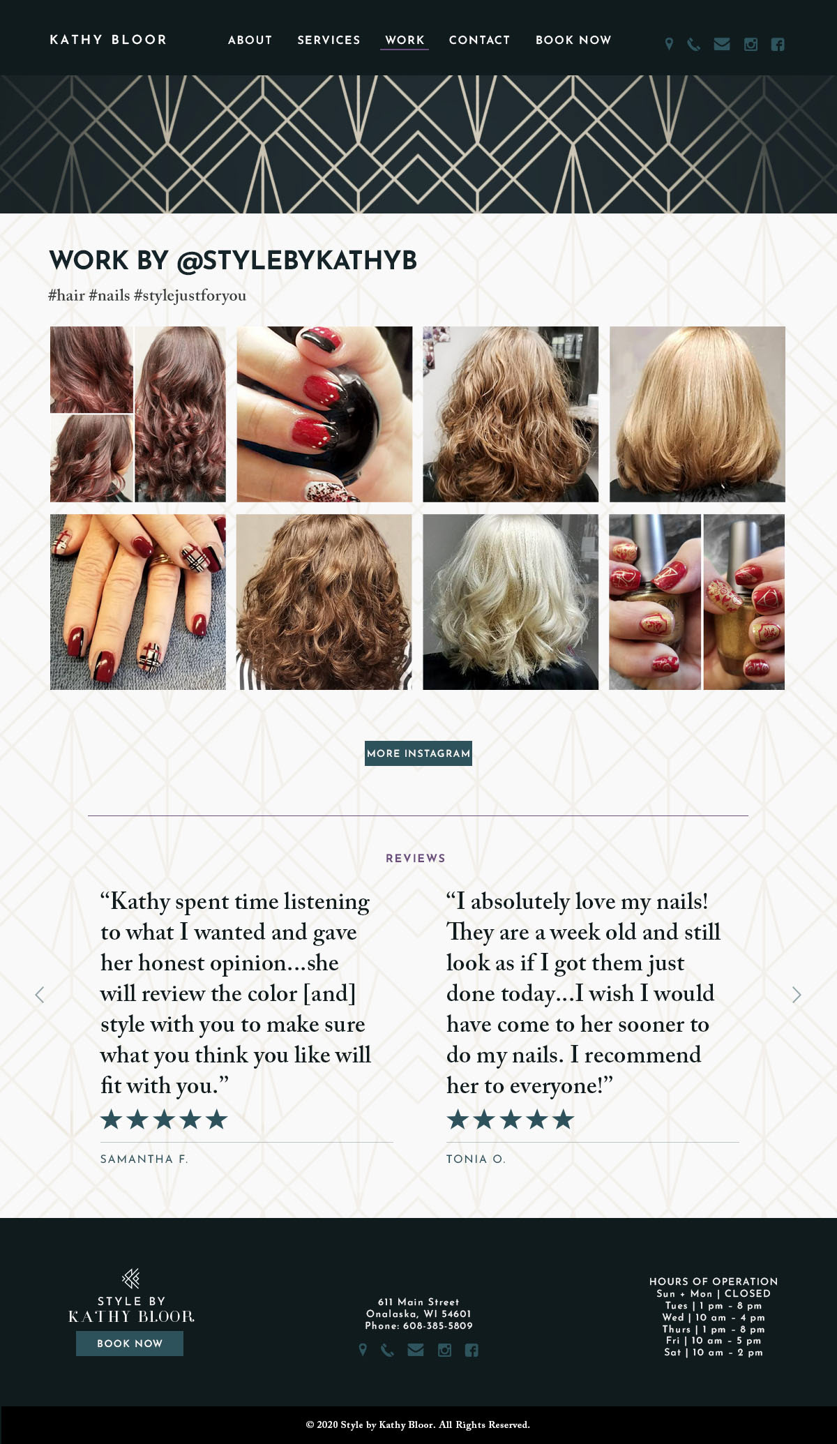Open the About menu item

click(x=250, y=40)
